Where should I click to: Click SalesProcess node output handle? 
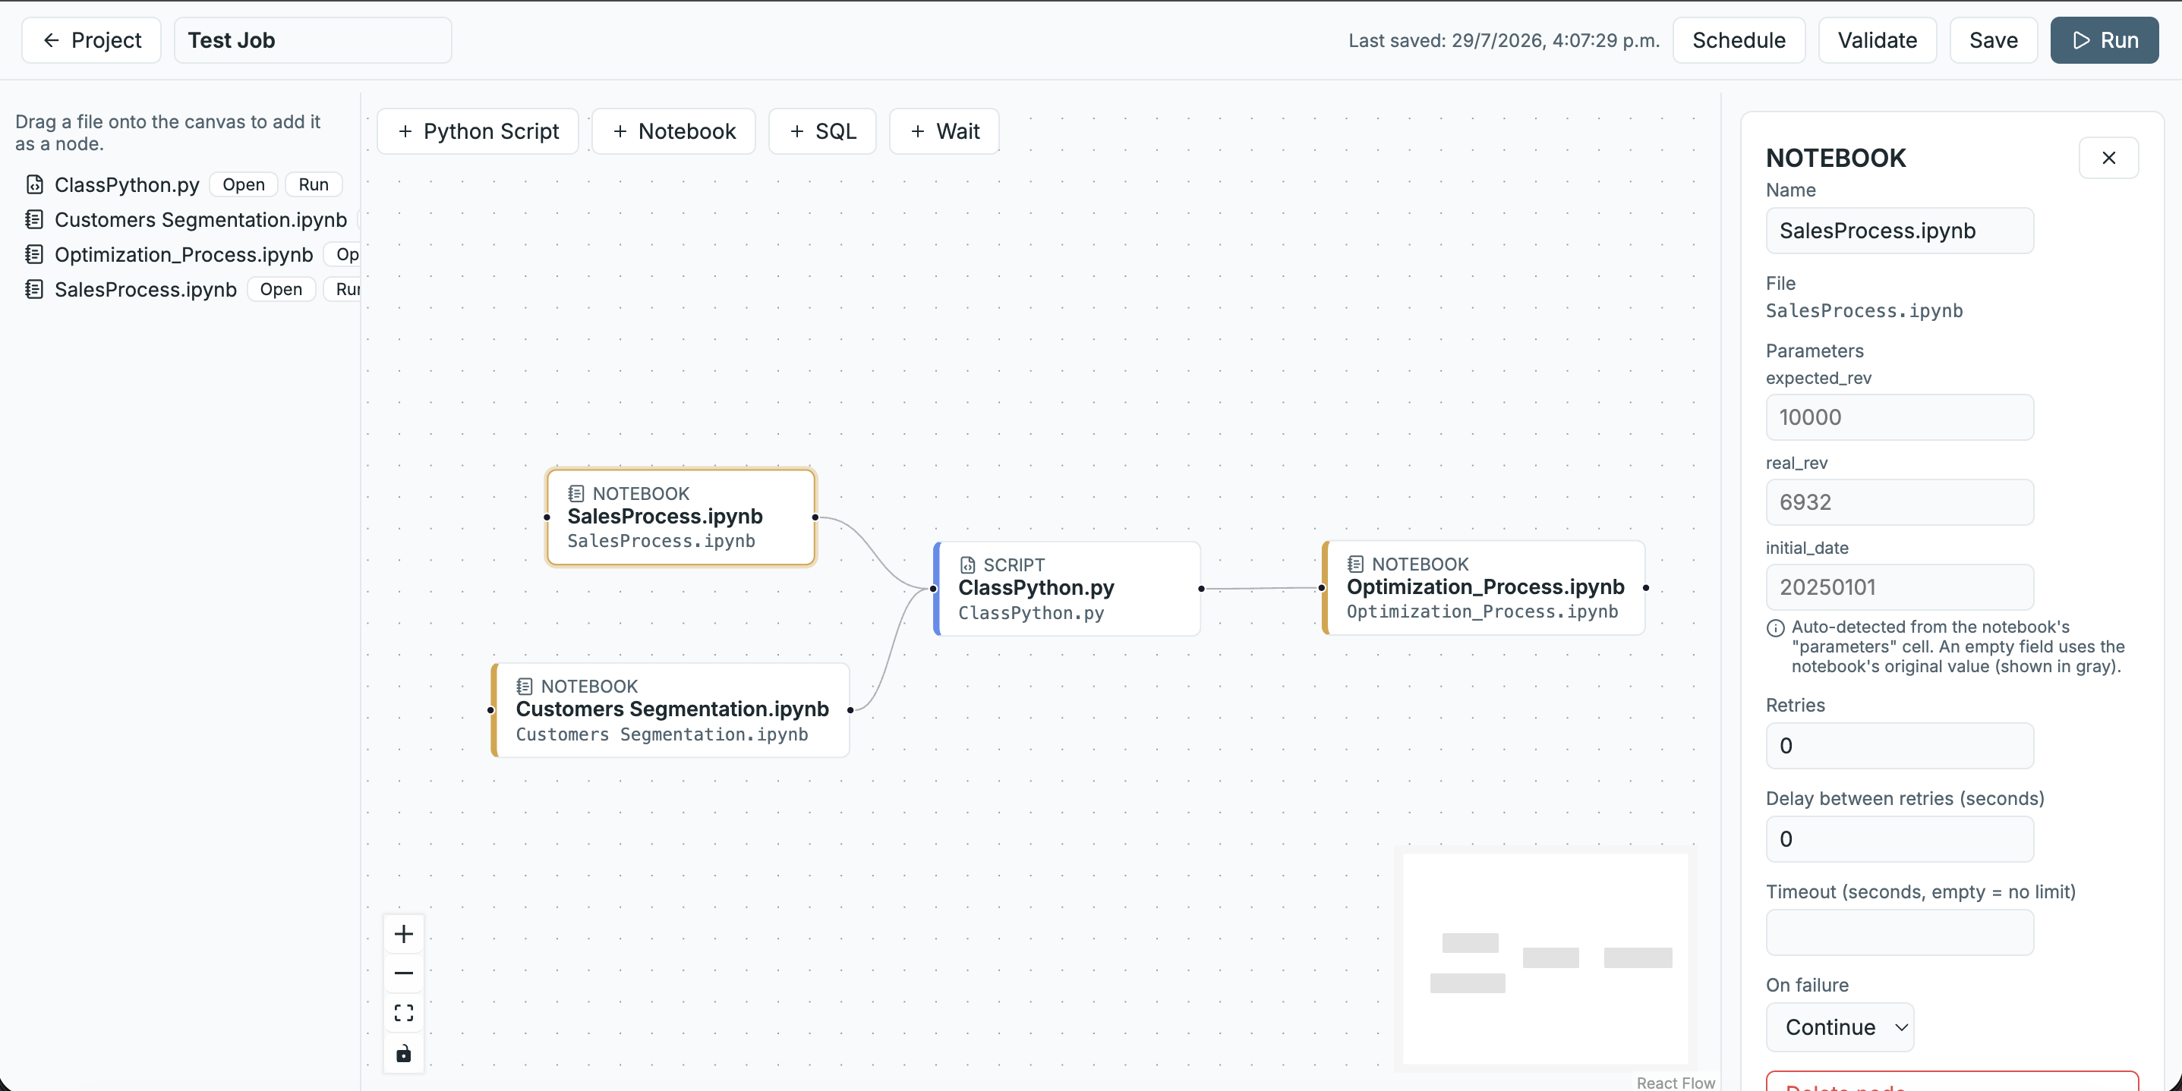click(815, 517)
